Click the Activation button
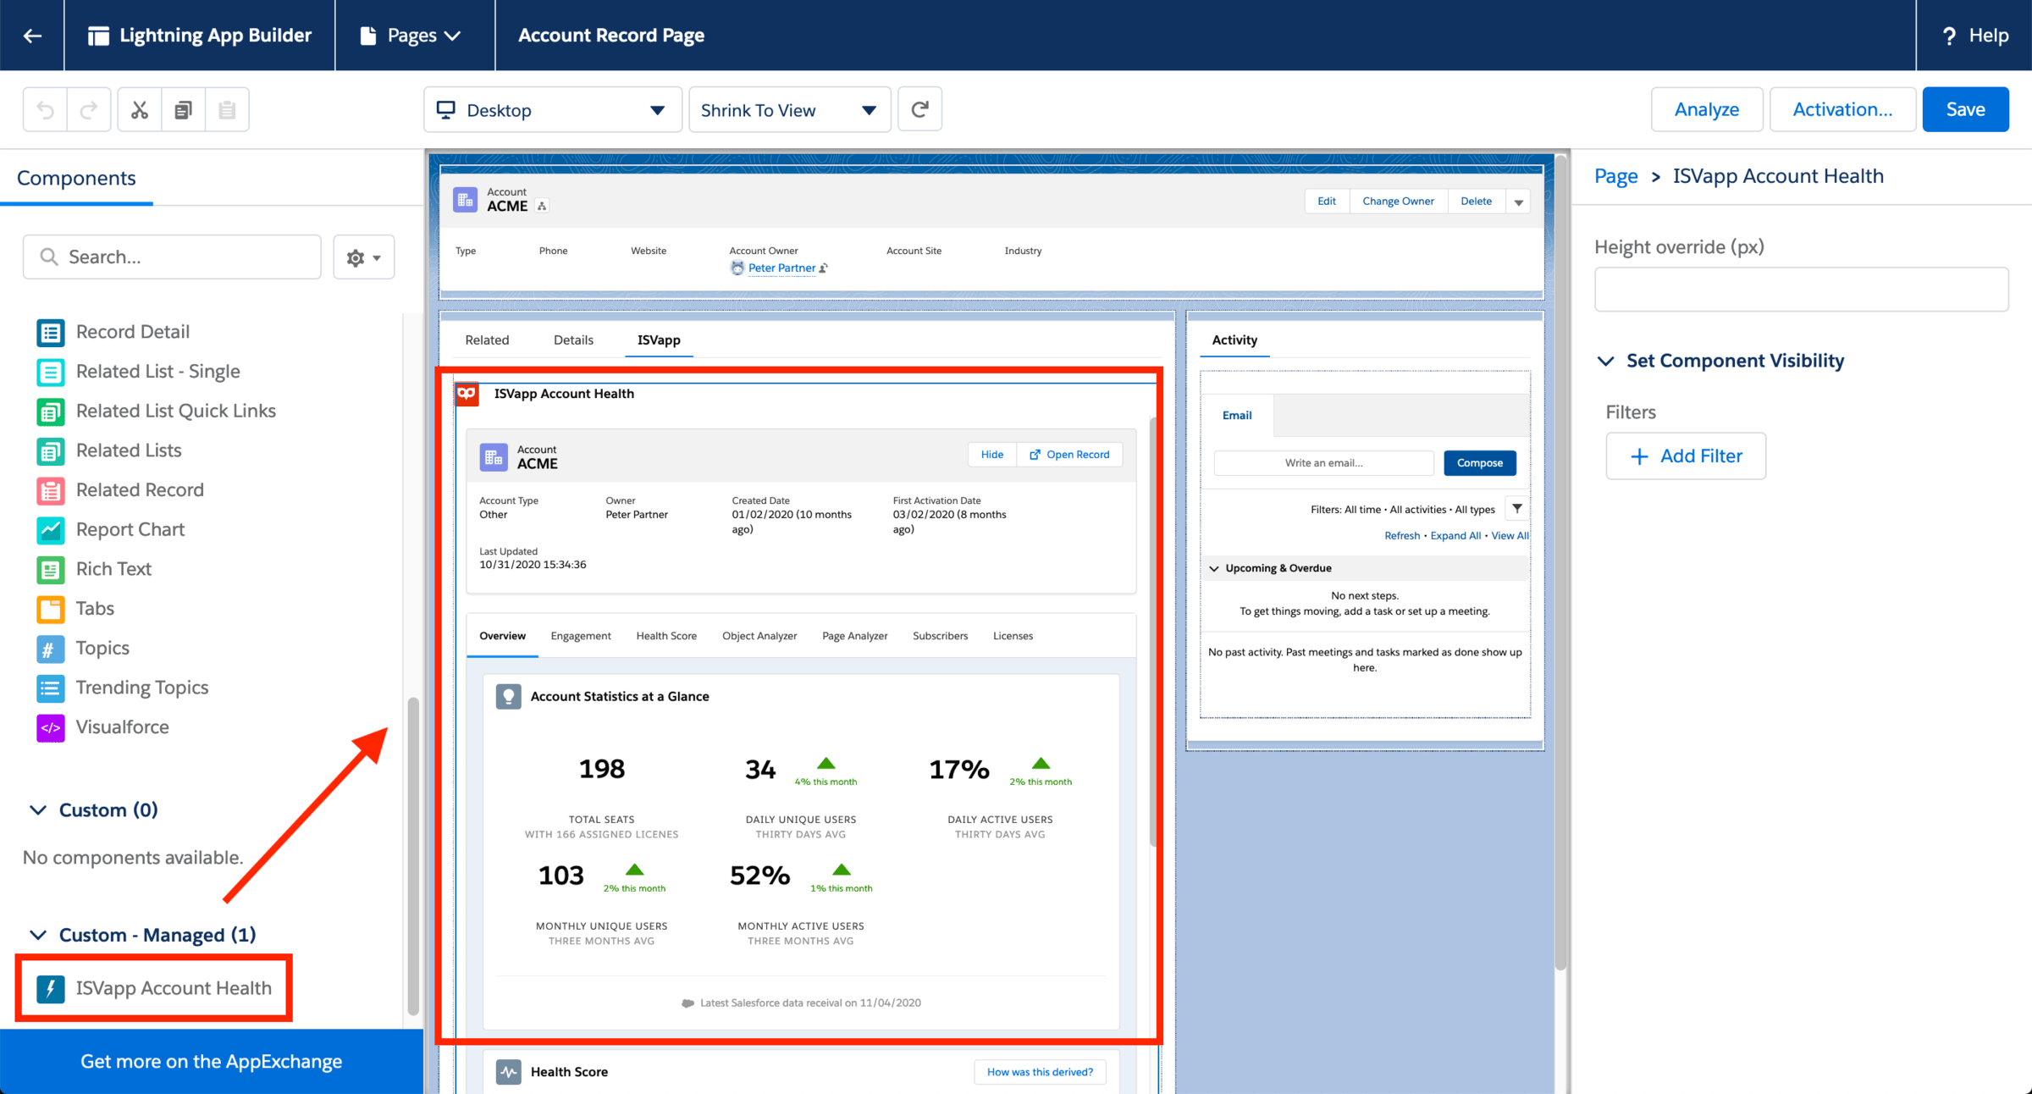 (1842, 109)
